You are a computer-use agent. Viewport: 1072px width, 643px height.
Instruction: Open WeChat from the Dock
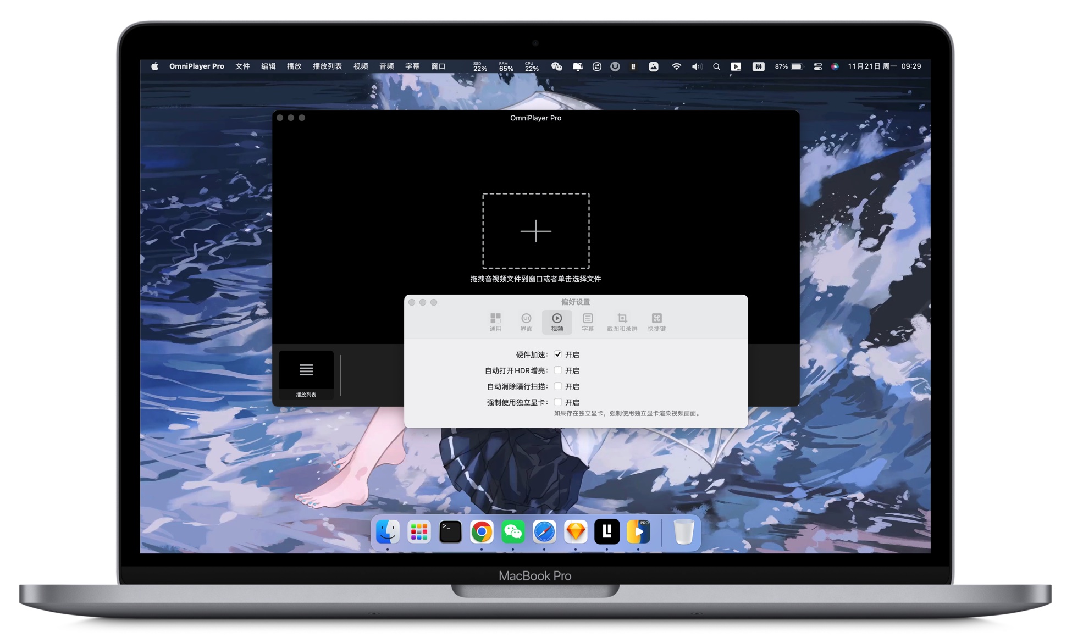tap(513, 531)
